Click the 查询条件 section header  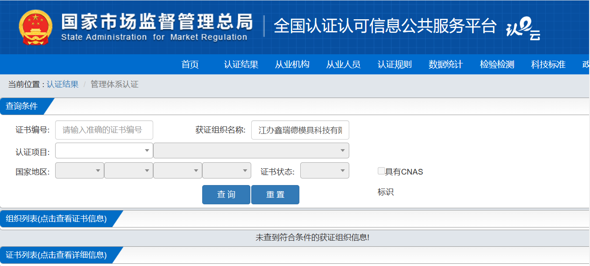click(x=22, y=106)
